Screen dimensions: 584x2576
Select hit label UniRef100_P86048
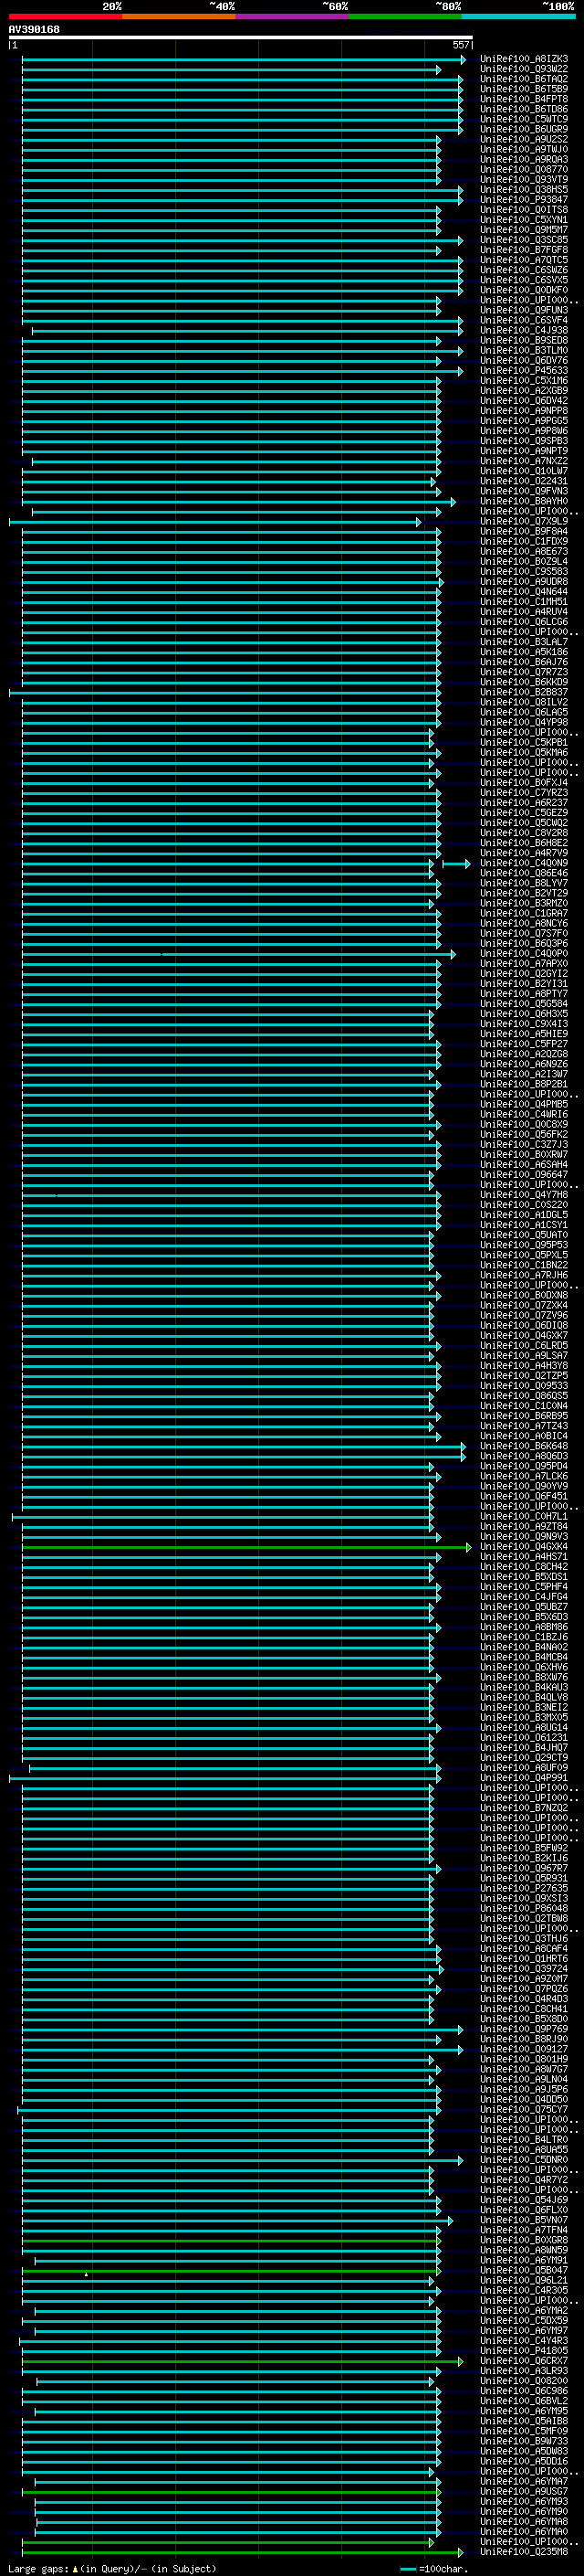(524, 1909)
